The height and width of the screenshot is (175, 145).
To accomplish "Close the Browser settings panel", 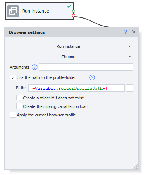I will pos(134,32).
